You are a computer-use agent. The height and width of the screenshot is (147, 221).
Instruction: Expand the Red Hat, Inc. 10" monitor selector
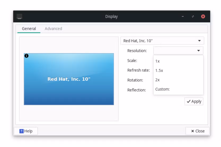pos(162,41)
